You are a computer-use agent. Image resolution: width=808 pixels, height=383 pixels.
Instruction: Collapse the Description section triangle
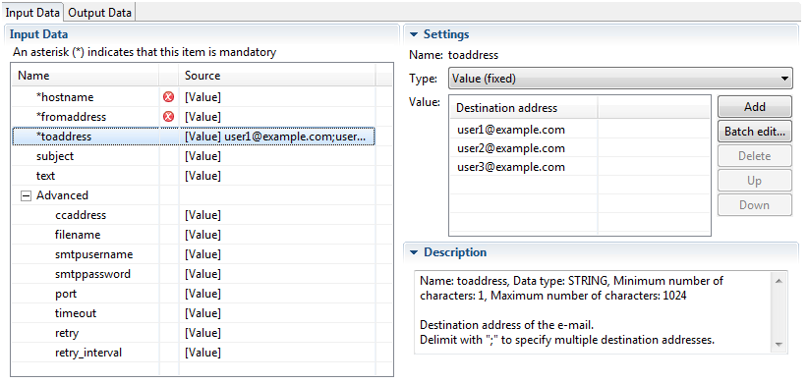[413, 252]
